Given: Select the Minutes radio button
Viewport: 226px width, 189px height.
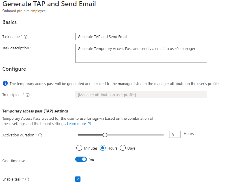Looking at the screenshot, I should [79, 148].
